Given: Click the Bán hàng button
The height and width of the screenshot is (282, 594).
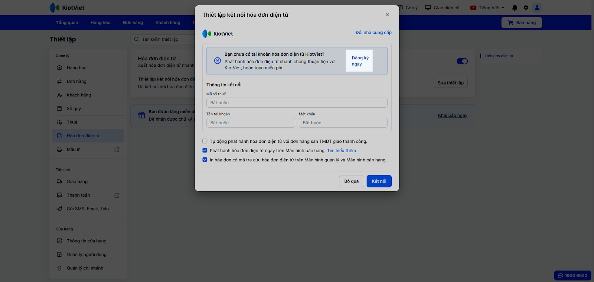Looking at the screenshot, I should [522, 23].
